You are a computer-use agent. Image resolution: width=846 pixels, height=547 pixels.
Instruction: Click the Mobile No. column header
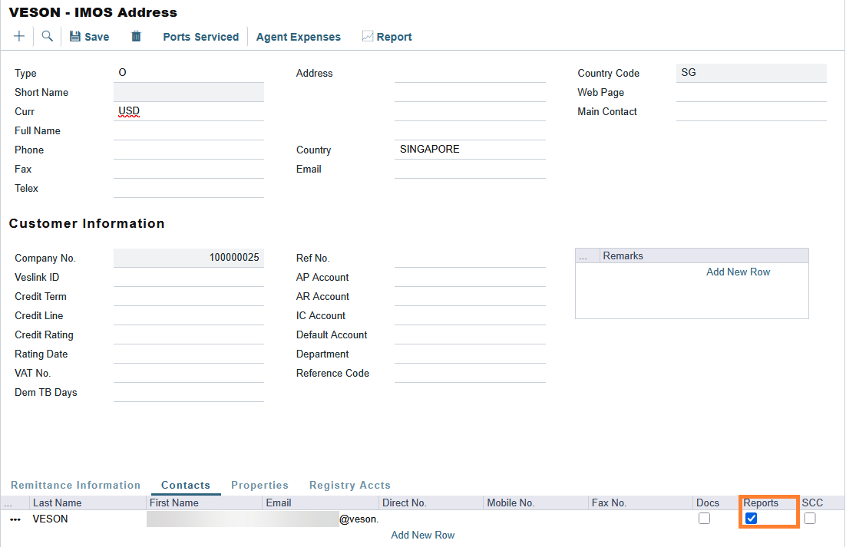click(x=536, y=503)
